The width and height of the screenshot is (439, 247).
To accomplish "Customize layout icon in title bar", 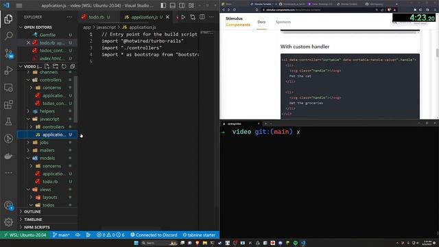I will pyautogui.click(x=191, y=5).
